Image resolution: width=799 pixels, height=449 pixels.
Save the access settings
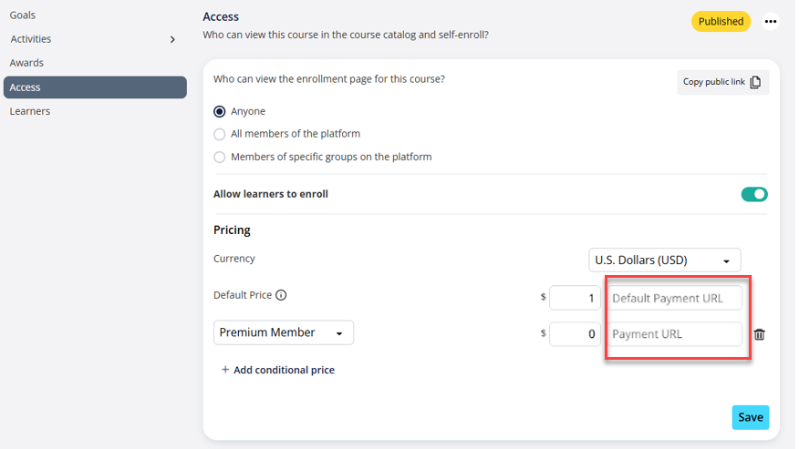tap(750, 417)
